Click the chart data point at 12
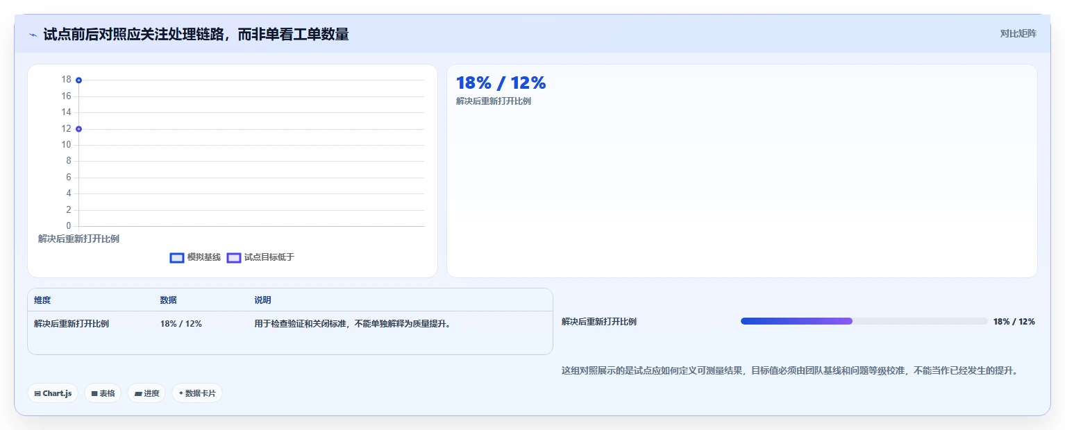The width and height of the screenshot is (1065, 430). [x=78, y=129]
